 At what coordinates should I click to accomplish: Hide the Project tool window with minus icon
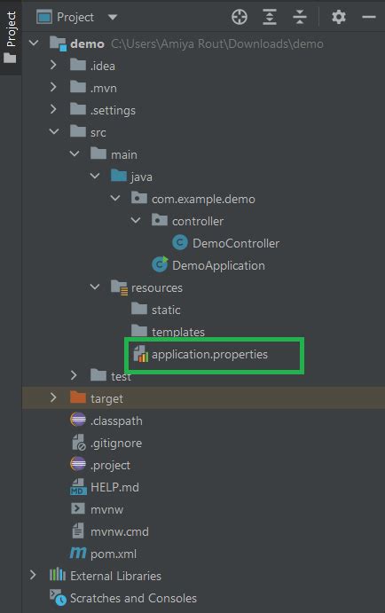pos(368,17)
